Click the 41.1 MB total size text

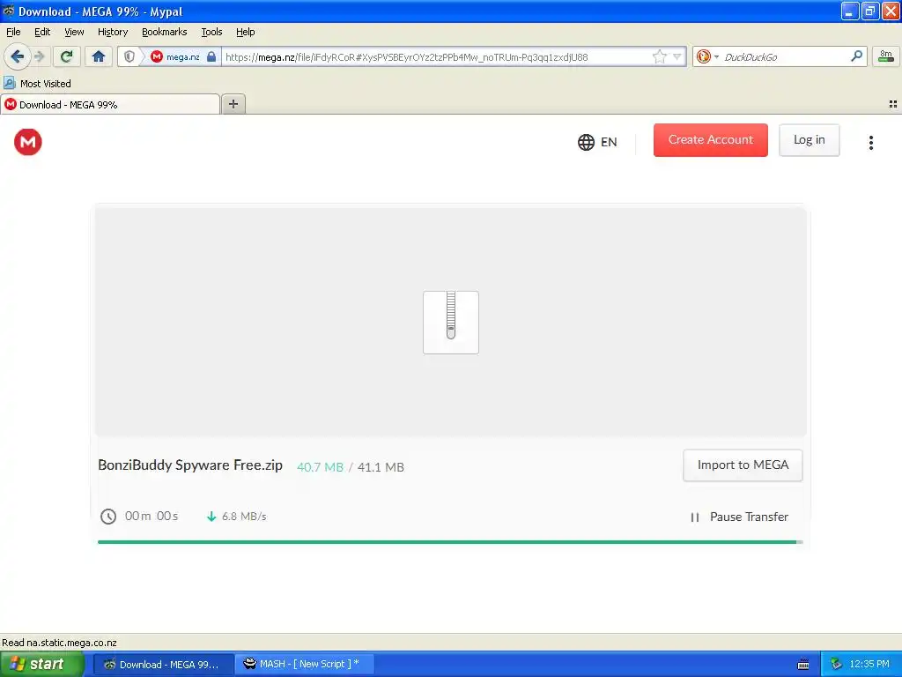[381, 467]
